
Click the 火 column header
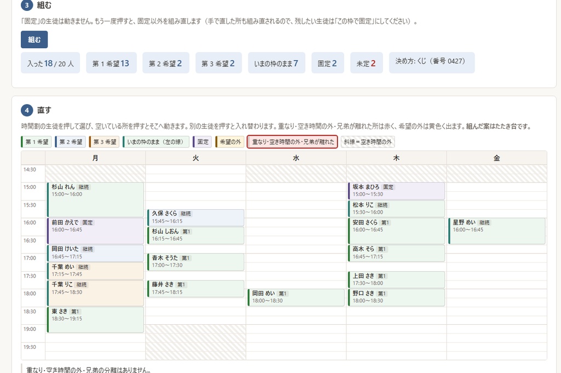(x=196, y=158)
